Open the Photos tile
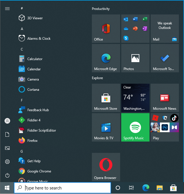 [x=135, y=58]
